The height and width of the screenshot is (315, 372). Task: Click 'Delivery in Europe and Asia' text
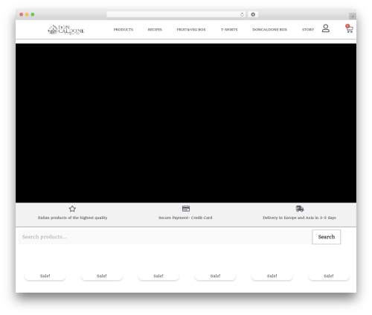tap(288, 217)
